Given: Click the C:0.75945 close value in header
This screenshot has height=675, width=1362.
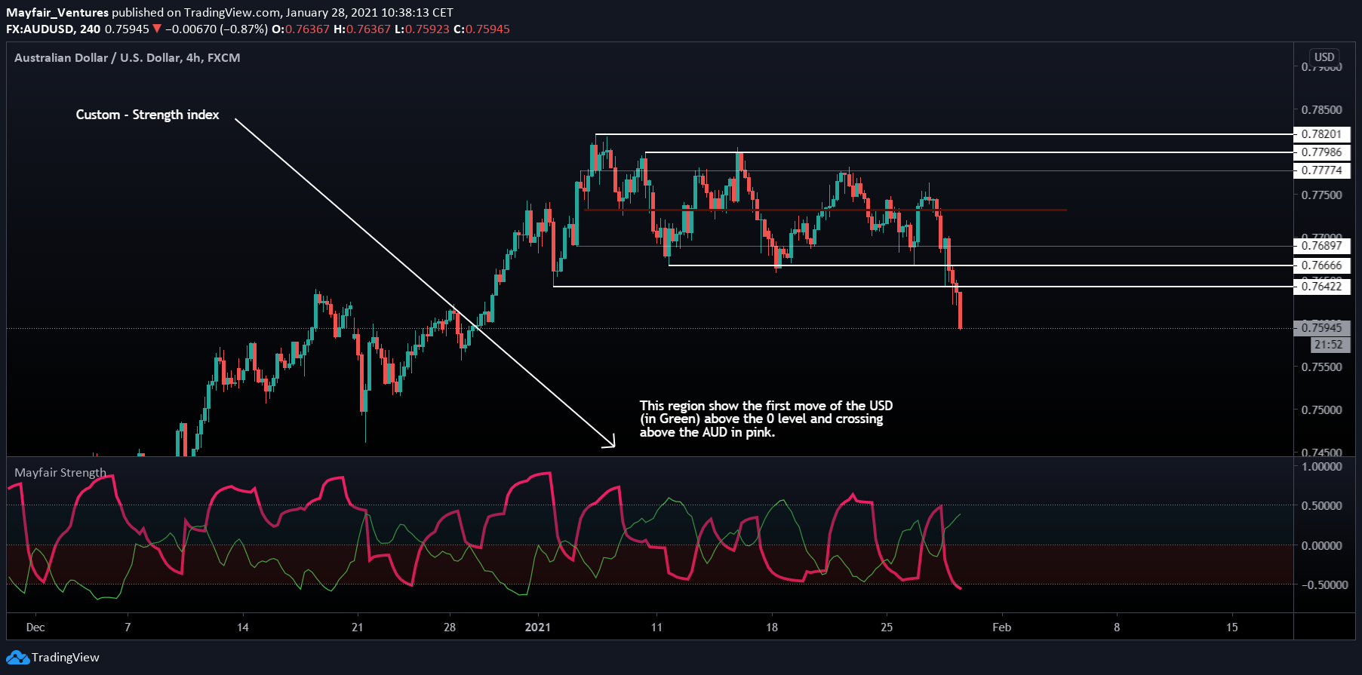Looking at the screenshot, I should tap(481, 29).
